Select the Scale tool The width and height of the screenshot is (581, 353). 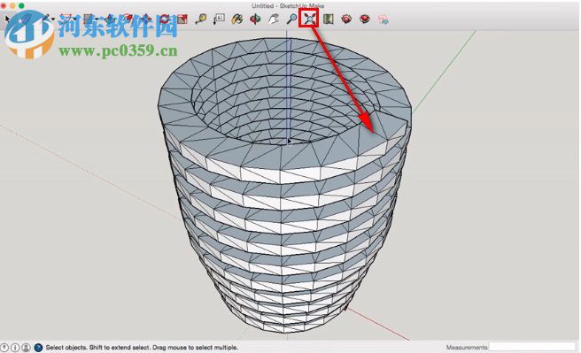click(182, 19)
